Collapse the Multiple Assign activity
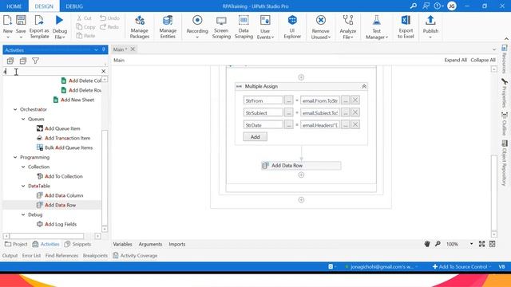The image size is (511, 287). pyautogui.click(x=364, y=86)
